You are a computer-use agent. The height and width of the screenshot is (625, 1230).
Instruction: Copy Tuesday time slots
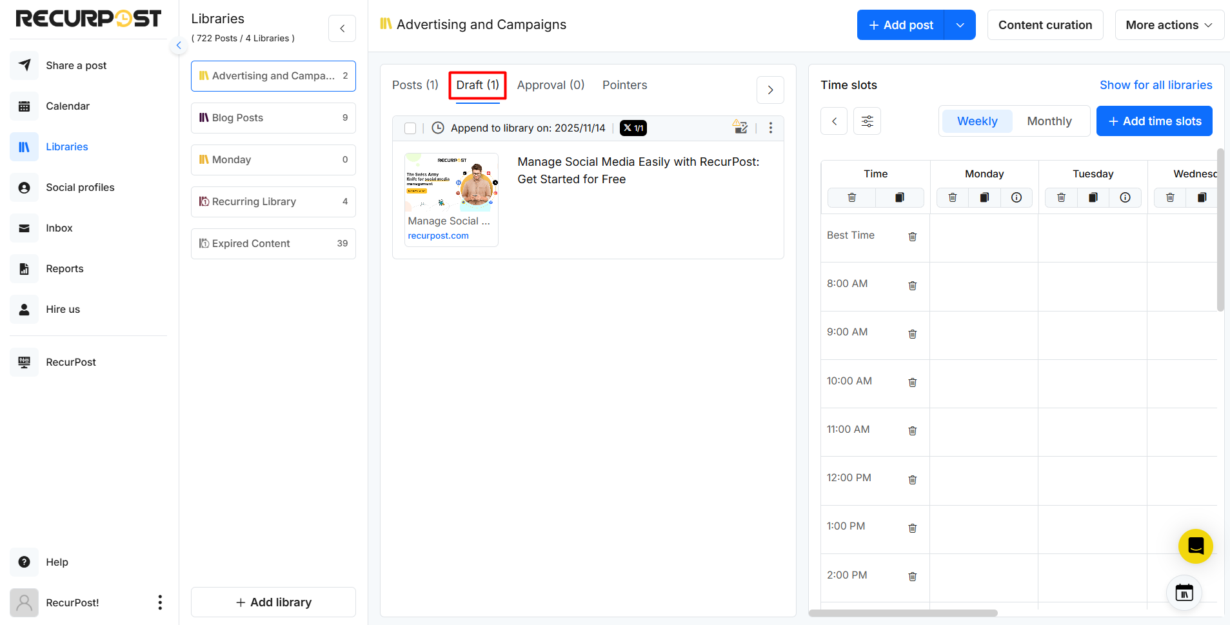(x=1093, y=197)
